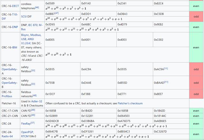Select the Fletcher-16 row label
The image size is (204, 140).
click(9, 103)
